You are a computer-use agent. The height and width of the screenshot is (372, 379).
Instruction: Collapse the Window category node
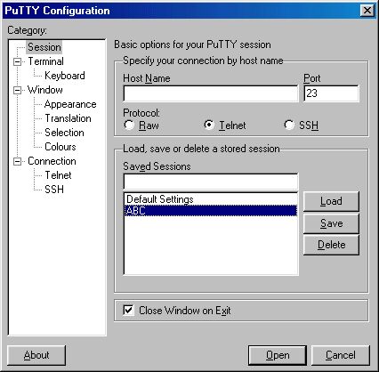[x=18, y=90]
